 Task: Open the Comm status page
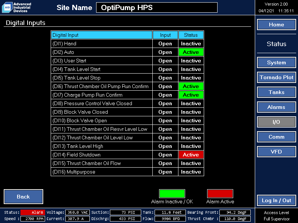point(276,137)
